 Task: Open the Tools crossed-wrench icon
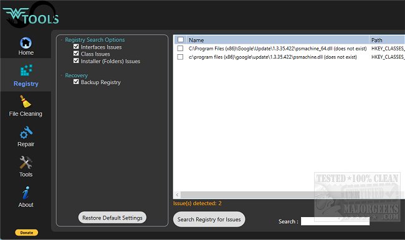[26, 163]
